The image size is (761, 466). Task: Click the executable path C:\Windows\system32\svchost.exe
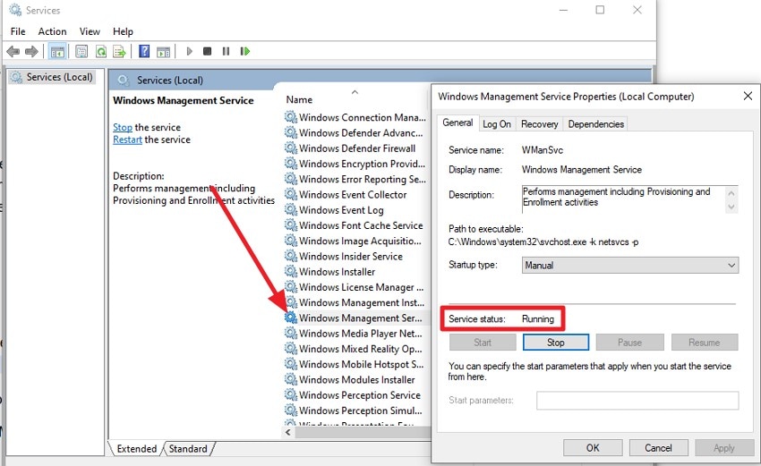tap(517, 241)
